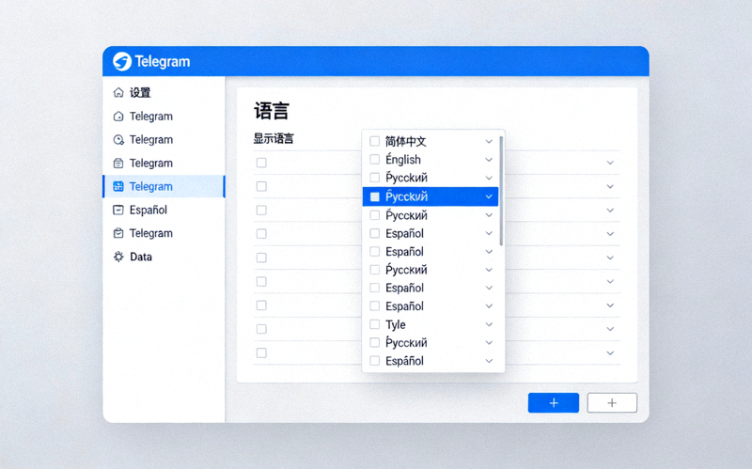Open the chevron on the Tyle row
The image size is (752, 469).
(489, 324)
